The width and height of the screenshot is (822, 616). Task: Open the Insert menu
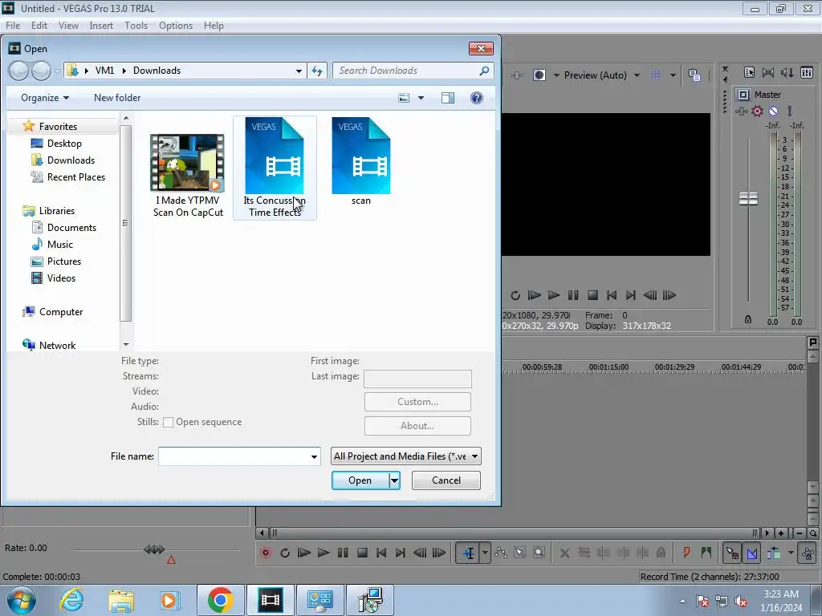pyautogui.click(x=101, y=25)
